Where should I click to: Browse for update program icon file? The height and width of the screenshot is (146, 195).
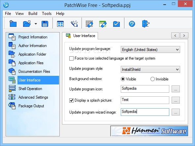[176, 89]
